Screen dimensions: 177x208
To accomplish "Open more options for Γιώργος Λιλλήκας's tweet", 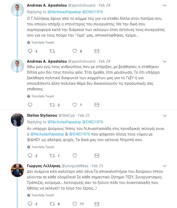I will [x=165, y=166].
